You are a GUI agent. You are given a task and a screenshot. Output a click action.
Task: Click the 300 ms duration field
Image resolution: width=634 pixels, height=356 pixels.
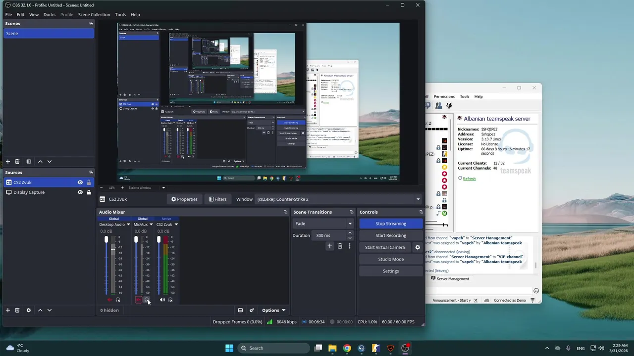tap(330, 235)
